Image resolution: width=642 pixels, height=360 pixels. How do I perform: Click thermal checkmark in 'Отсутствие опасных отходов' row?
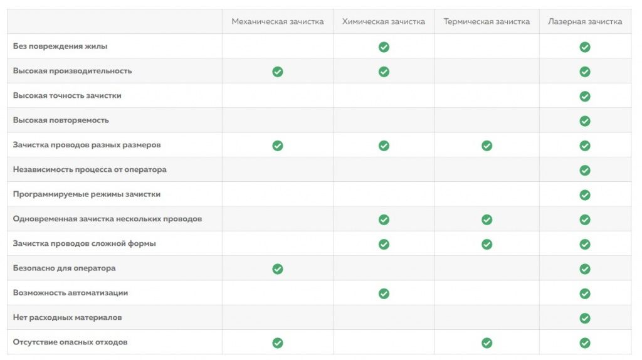point(487,343)
